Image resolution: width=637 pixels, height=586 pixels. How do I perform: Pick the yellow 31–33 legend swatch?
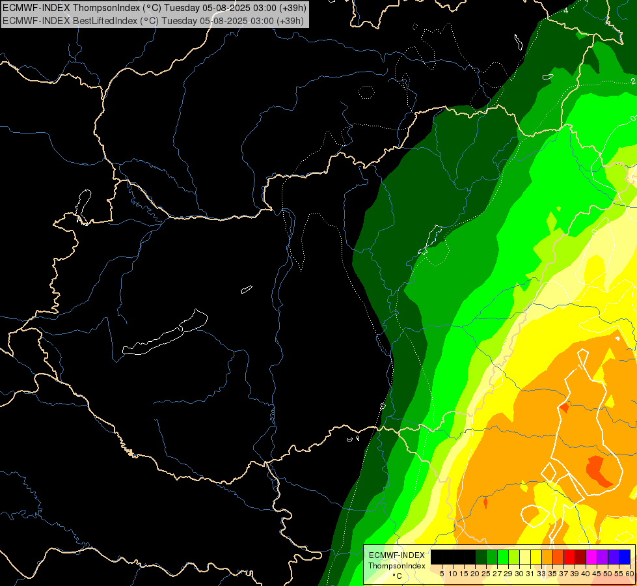click(536, 557)
